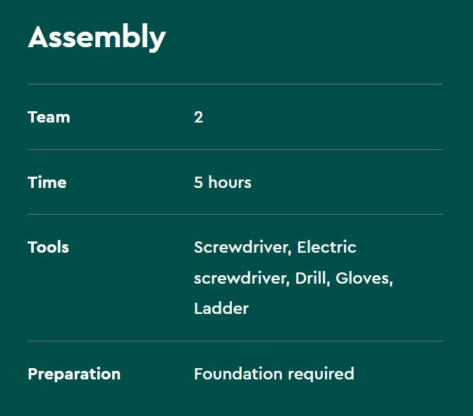Click the divider between Team and Time rows
Screen dimensions: 473x416
pos(235,149)
